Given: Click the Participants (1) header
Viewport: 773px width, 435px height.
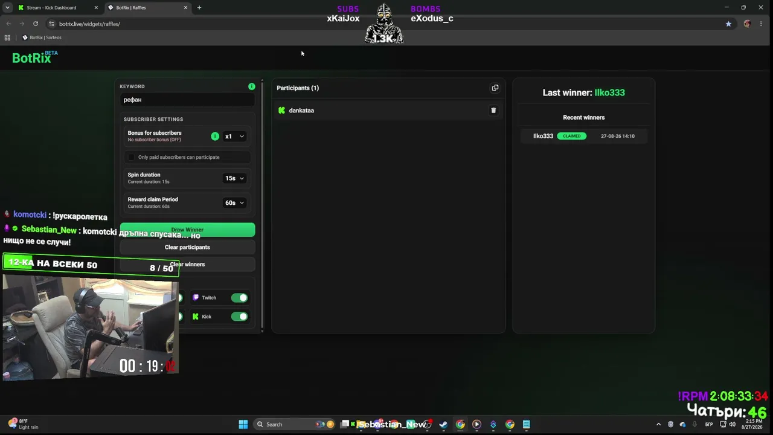Looking at the screenshot, I should pos(298,88).
